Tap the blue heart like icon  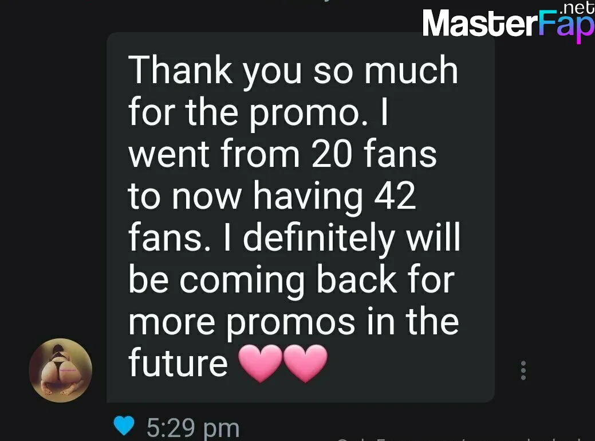pyautogui.click(x=124, y=426)
